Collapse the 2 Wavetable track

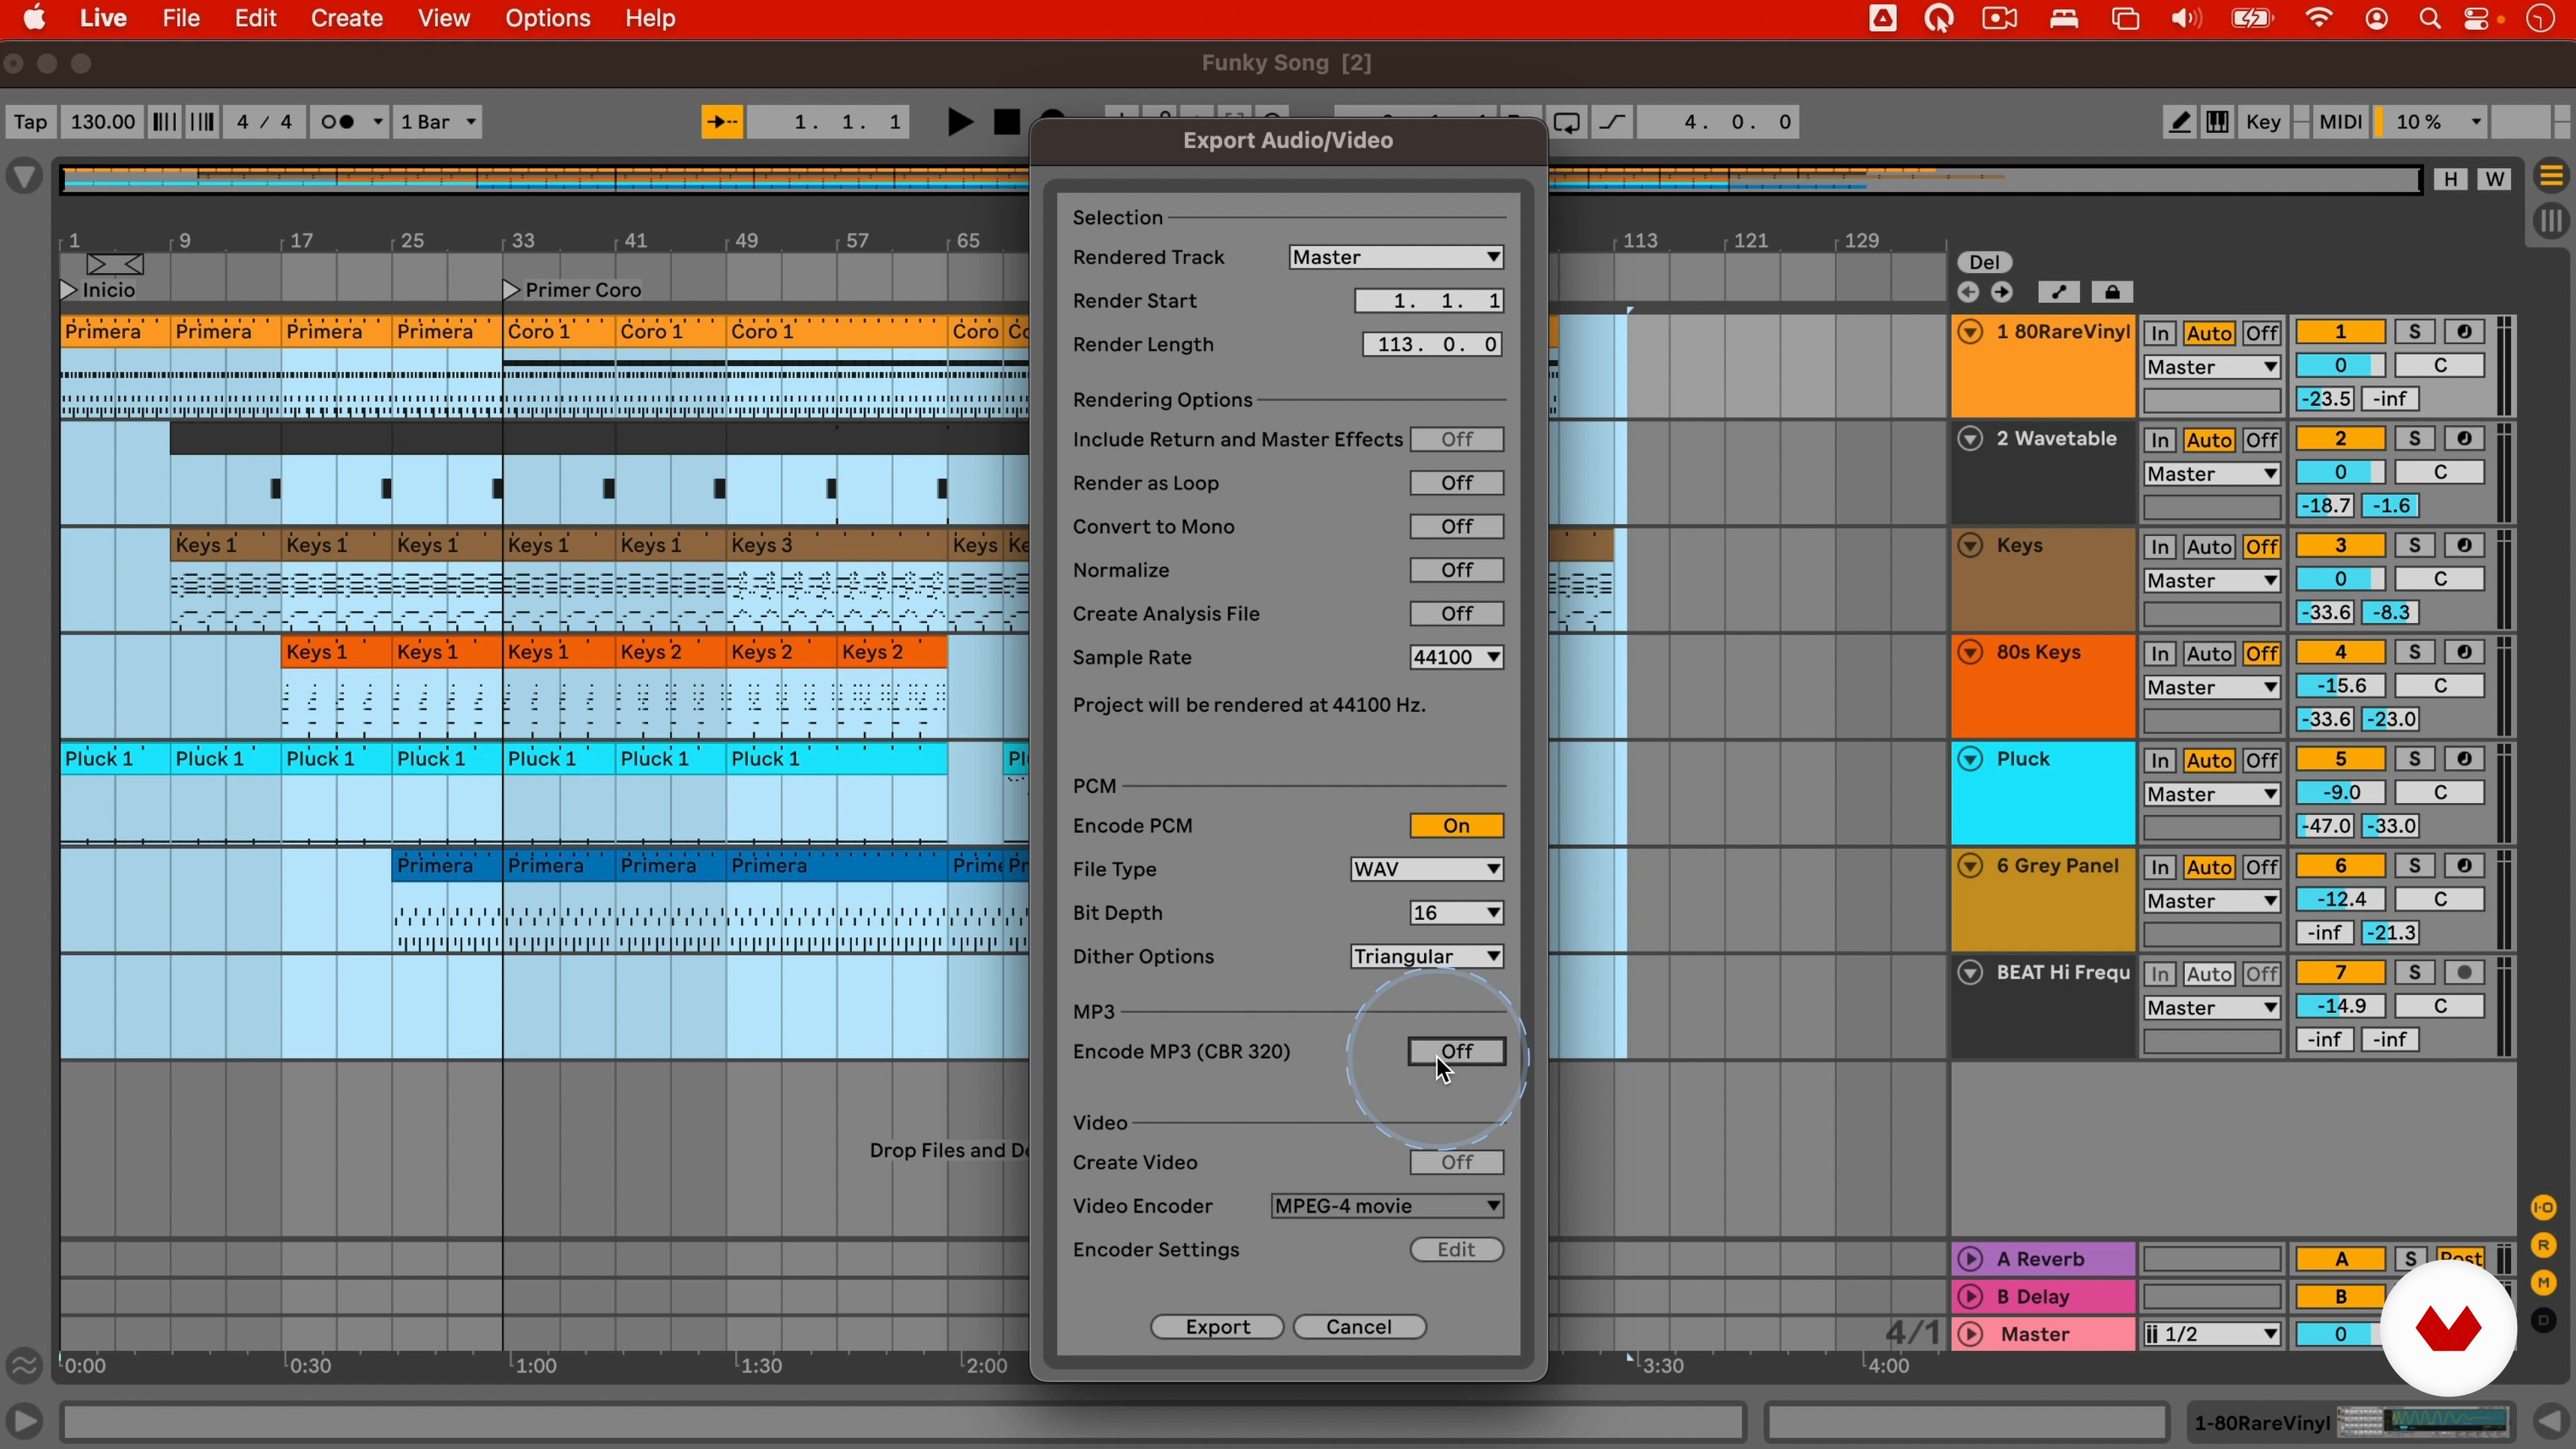point(1970,439)
